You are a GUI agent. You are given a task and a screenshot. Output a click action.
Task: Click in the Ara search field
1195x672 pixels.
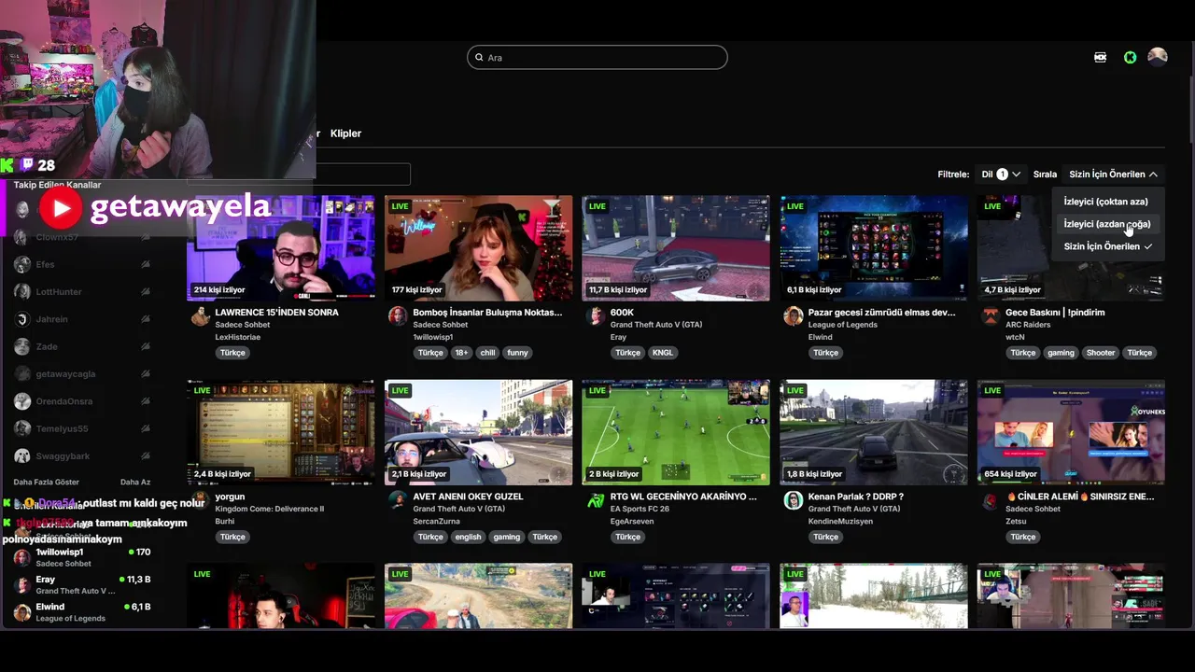tap(597, 58)
